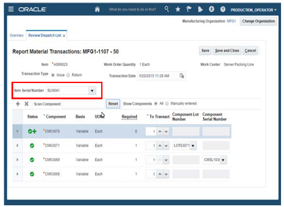The image size is (284, 207).
Task: Select component cell CM53070
Action: coord(52,131)
